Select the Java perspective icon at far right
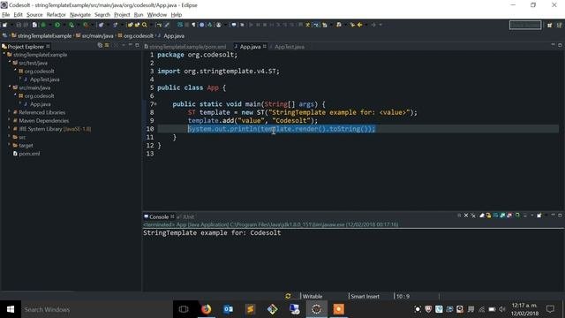 pos(559,25)
